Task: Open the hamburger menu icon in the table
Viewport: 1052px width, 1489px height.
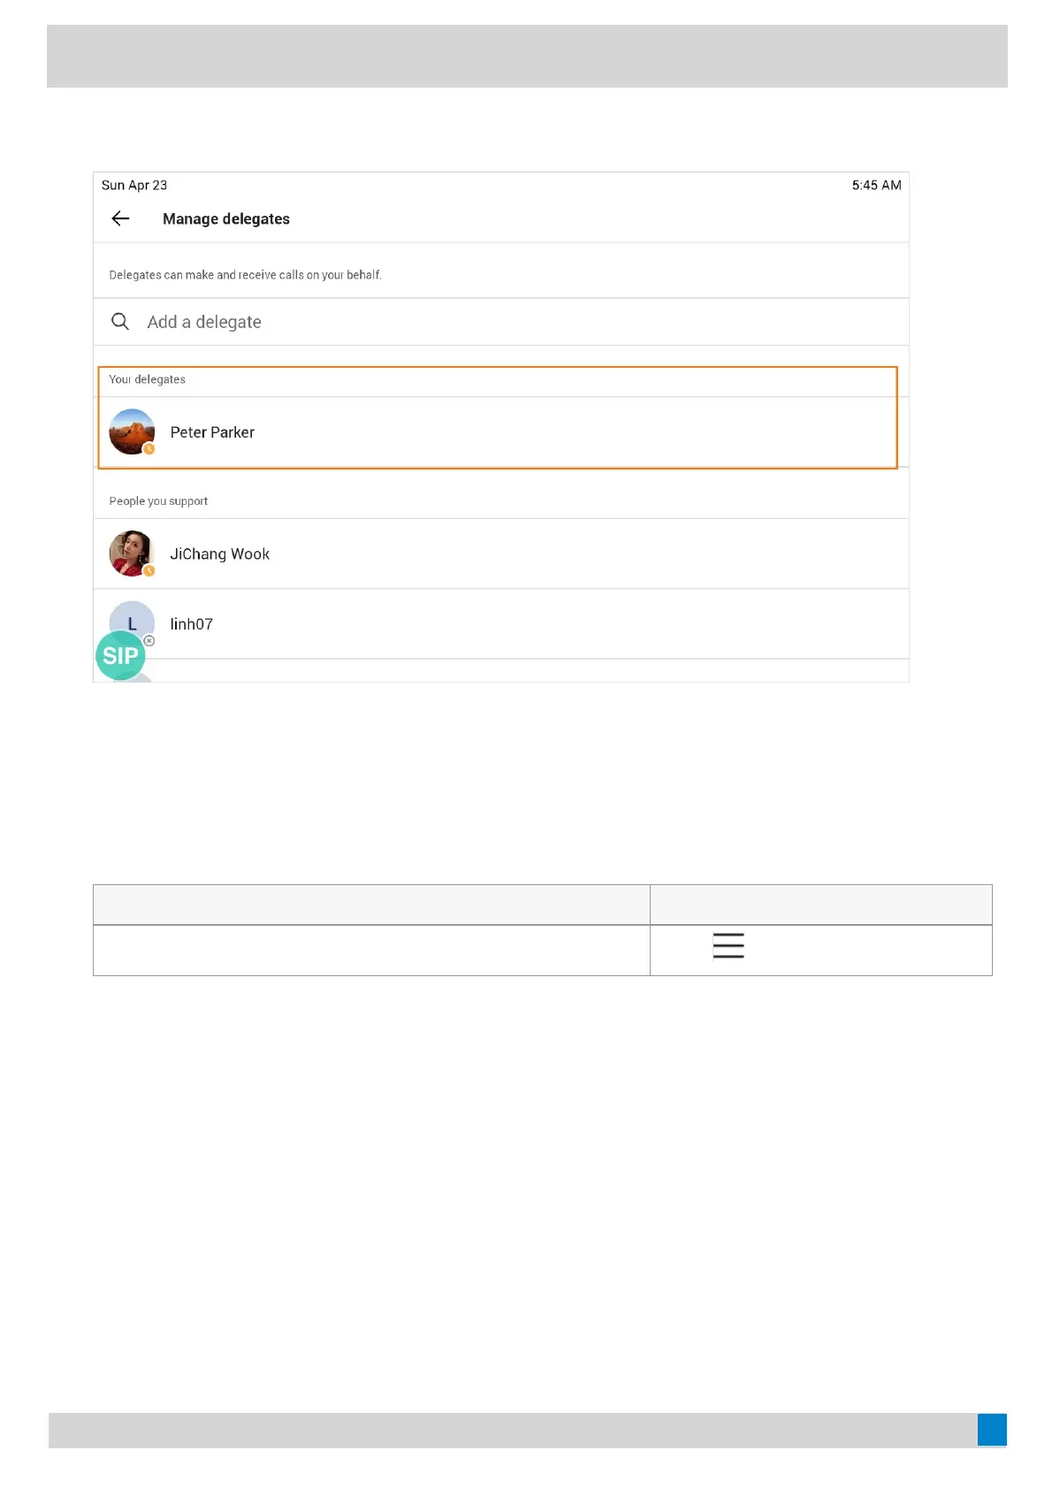Action: click(x=728, y=945)
